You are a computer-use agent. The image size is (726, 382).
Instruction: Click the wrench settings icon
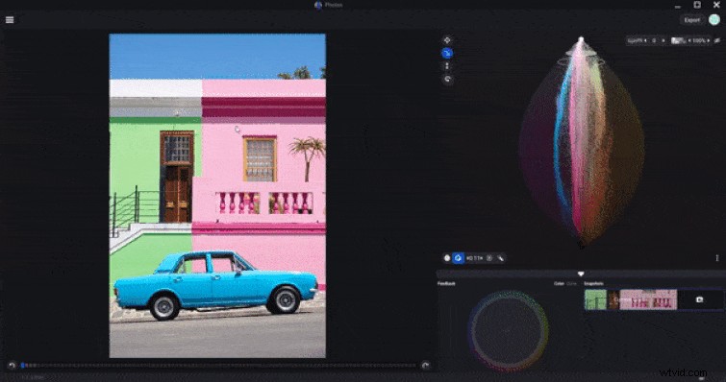[500, 258]
